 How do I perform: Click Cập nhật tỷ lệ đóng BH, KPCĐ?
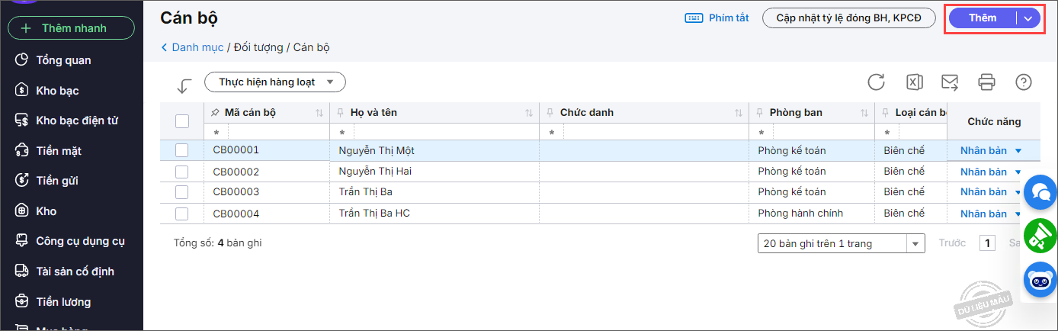(848, 18)
